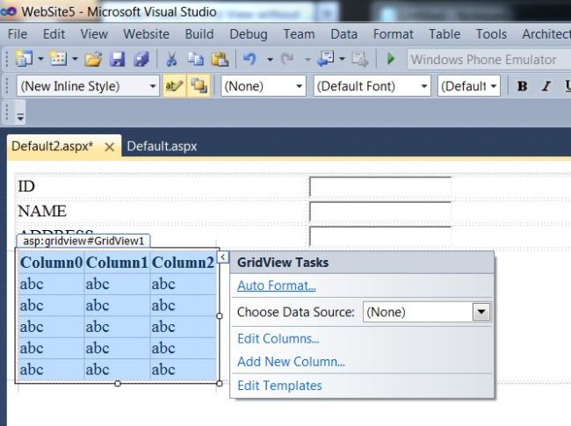Expand the Default Font dropdown
The image size is (571, 426).
(424, 86)
